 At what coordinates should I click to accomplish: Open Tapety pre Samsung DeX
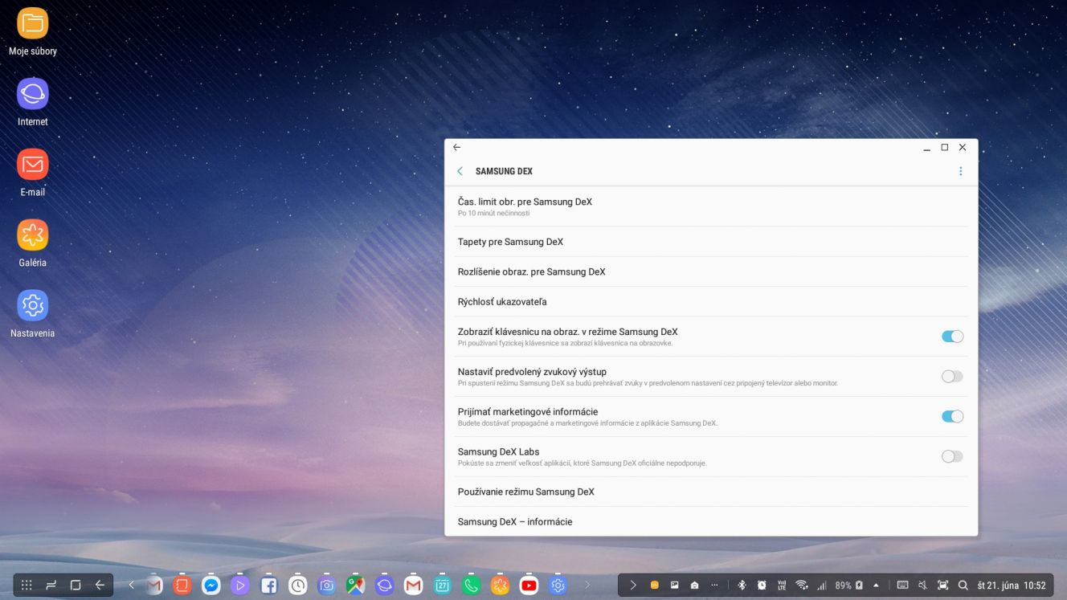pyautogui.click(x=711, y=242)
